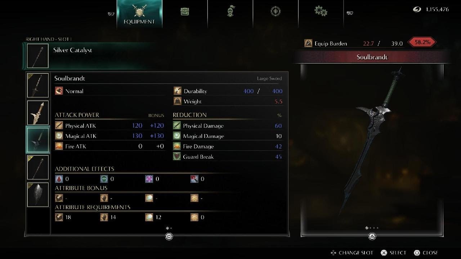Open the knight helmet character tab
The height and width of the screenshot is (259, 461).
click(x=230, y=12)
